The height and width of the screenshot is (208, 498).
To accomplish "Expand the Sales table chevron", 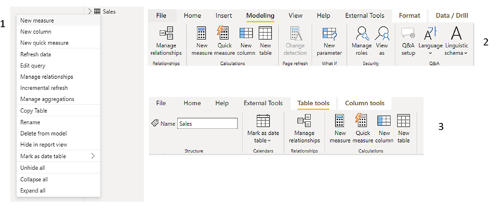I will [90, 12].
